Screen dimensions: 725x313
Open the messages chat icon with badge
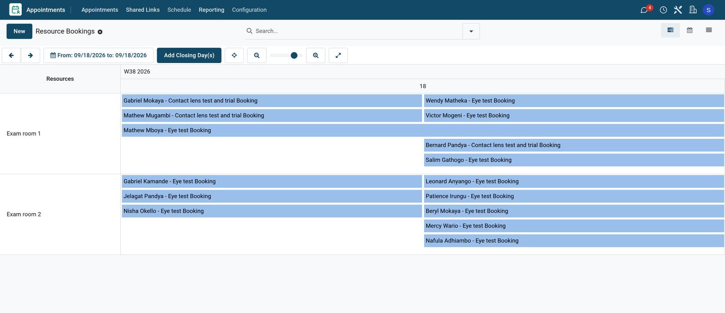[x=644, y=10]
